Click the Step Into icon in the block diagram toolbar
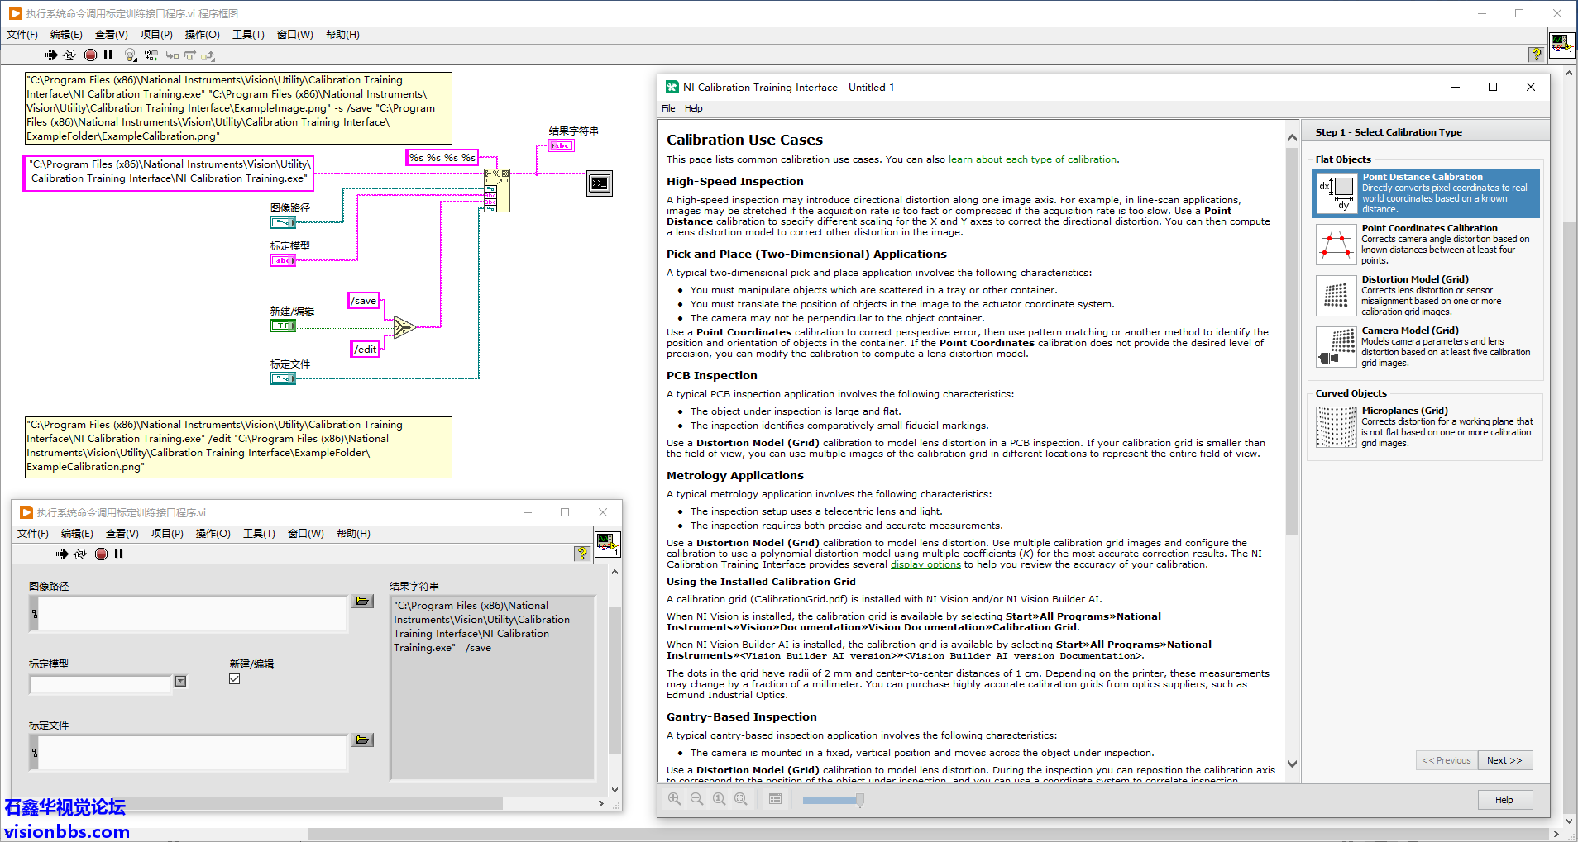Image resolution: width=1578 pixels, height=842 pixels. click(x=172, y=55)
